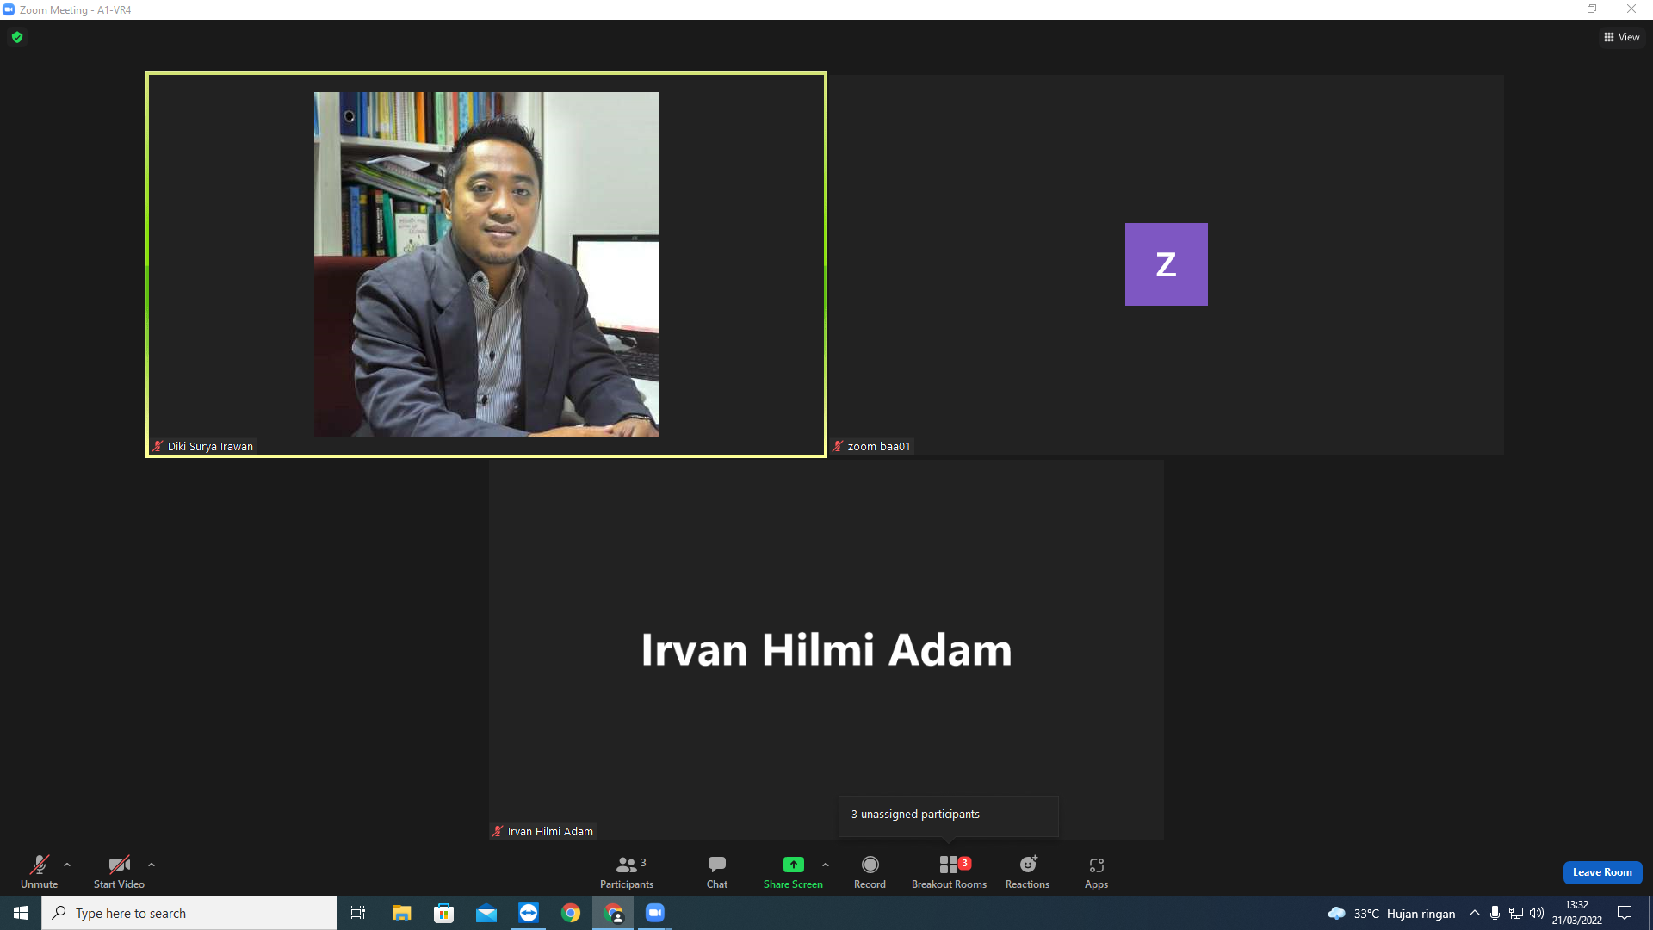This screenshot has width=1653, height=930.
Task: Open File Explorer from the taskbar
Action: (401, 913)
